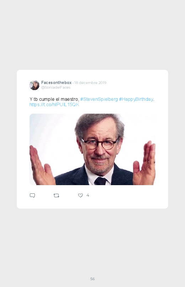This screenshot has width=185, height=287.
Task: Click the reply speech bubble icon
Action: (32, 196)
